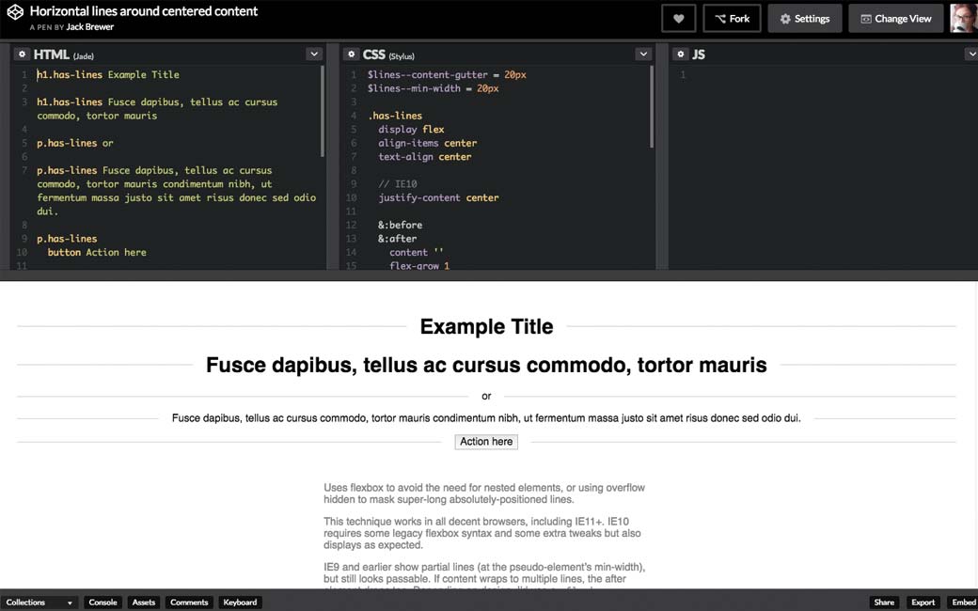Screen dimensions: 978x611
Task: Click the Share button
Action: click(884, 603)
